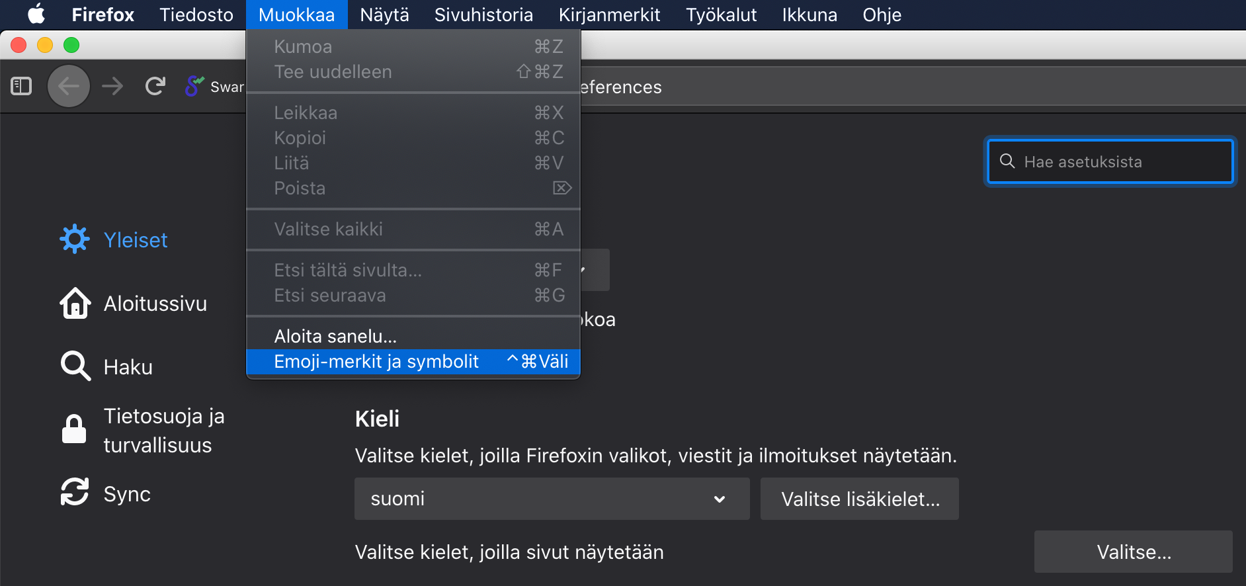Select Tee uudelleen menu entry
This screenshot has height=586, width=1246.
point(413,71)
